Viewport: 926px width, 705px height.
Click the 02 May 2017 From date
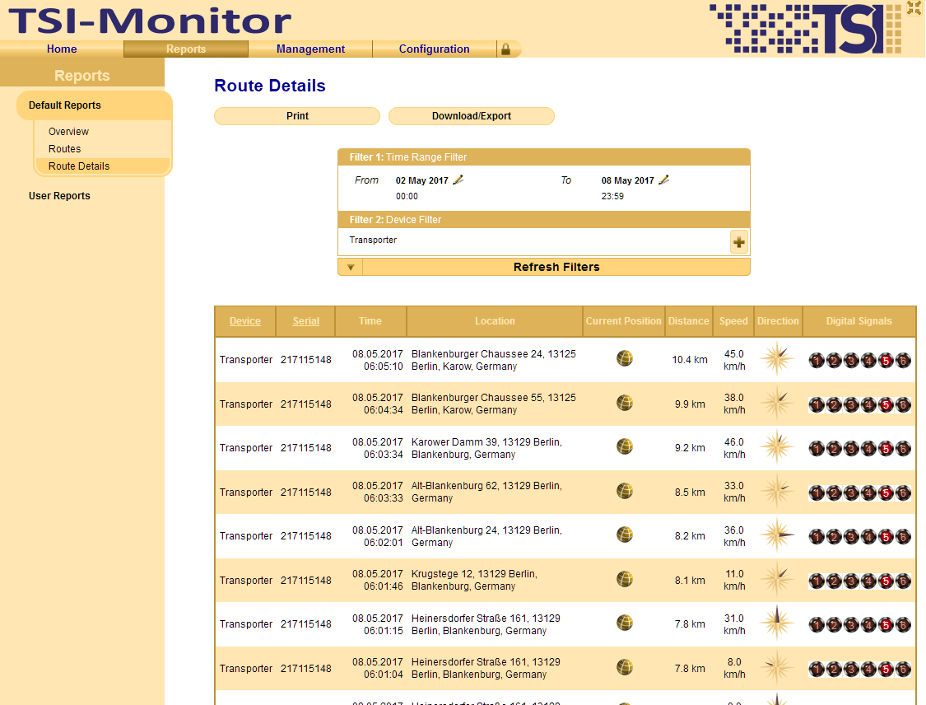[421, 180]
